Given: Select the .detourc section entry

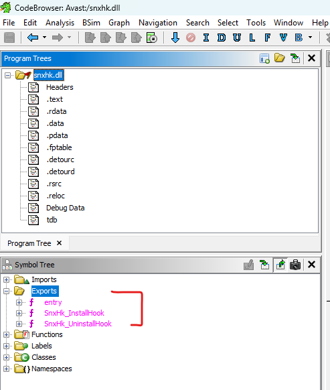Looking at the screenshot, I should 60,159.
